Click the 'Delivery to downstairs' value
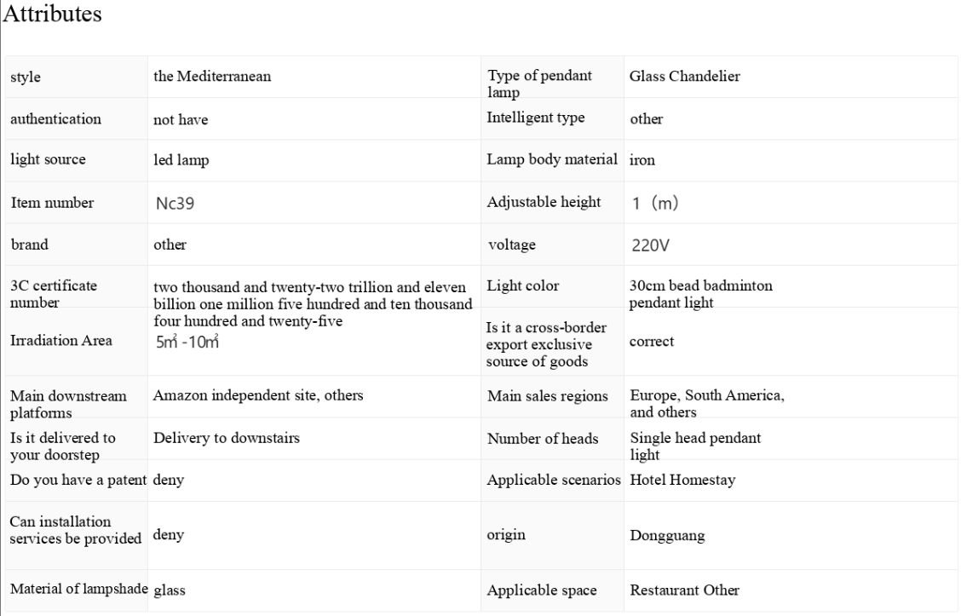 point(227,438)
